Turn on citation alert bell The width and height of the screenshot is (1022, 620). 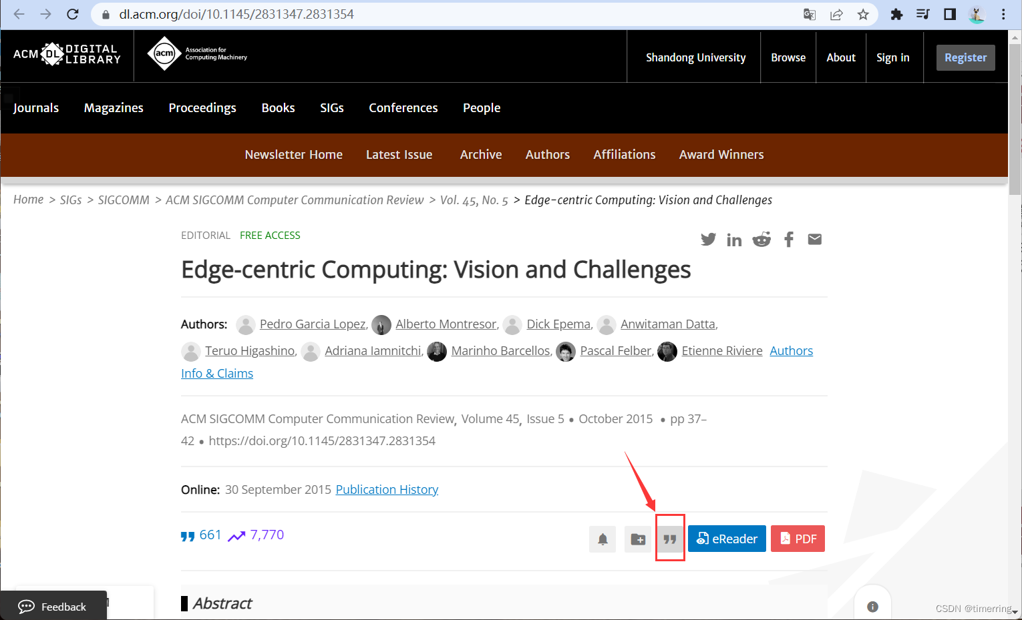603,539
